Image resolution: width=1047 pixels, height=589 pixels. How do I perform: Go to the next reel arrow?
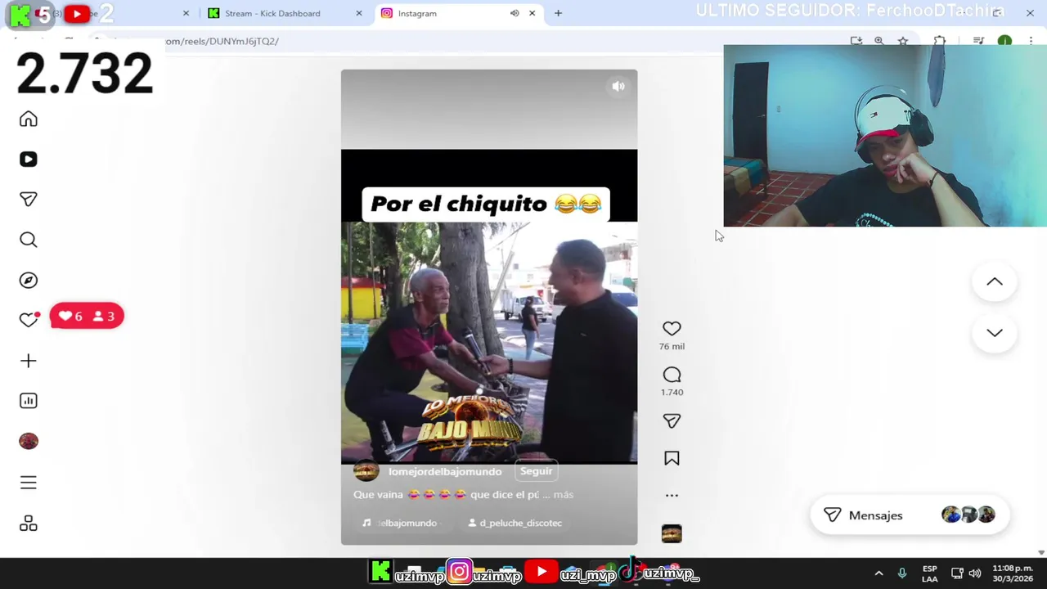(995, 333)
